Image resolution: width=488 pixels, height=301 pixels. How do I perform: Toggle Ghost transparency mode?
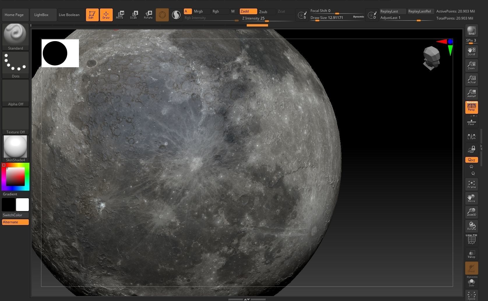pos(471,268)
